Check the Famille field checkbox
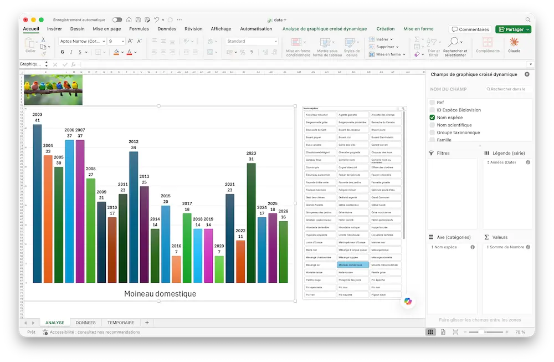Image resolution: width=554 pixels, height=362 pixels. click(432, 140)
